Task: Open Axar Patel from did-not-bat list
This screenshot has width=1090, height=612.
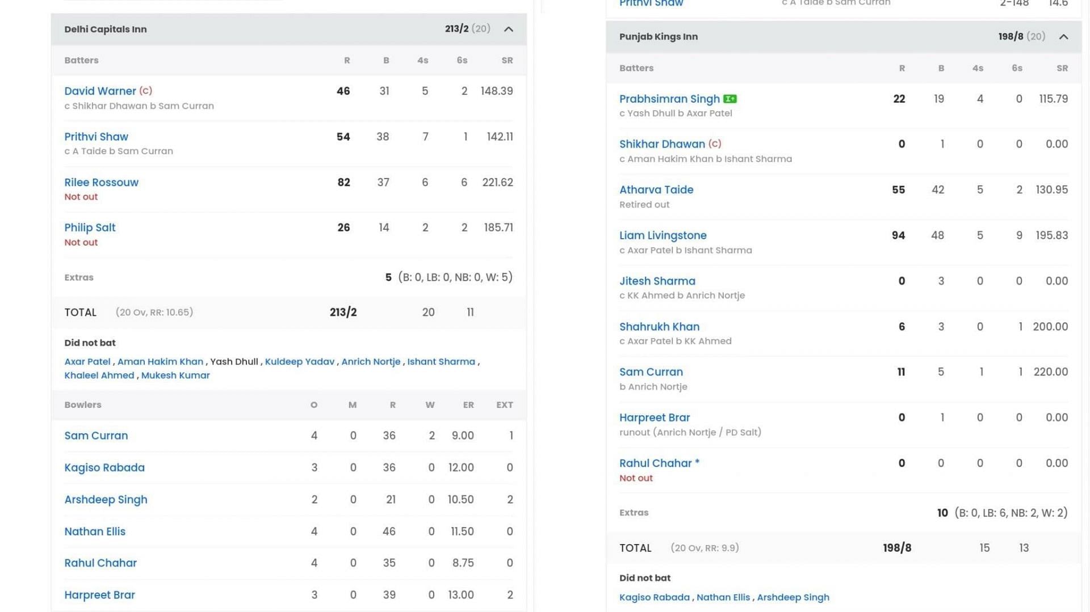Action: point(87,362)
